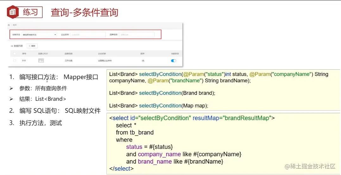Click the resultMap="brandResultMap" attribute
Viewport: 341px width, 175px height.
[x=232, y=118]
